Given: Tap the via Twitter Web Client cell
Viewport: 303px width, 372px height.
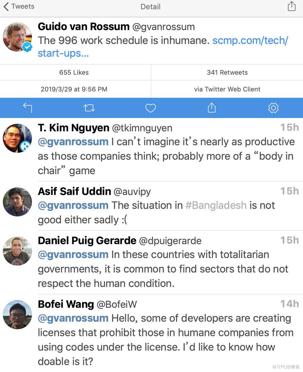Looking at the screenshot, I should [227, 89].
